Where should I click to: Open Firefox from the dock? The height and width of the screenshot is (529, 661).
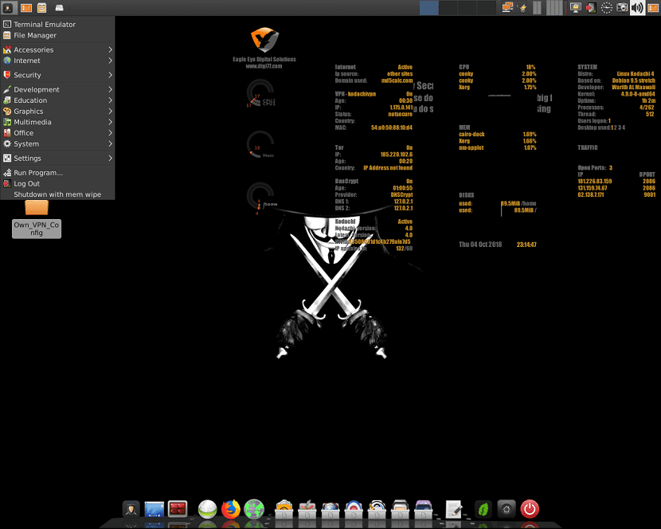click(x=230, y=507)
